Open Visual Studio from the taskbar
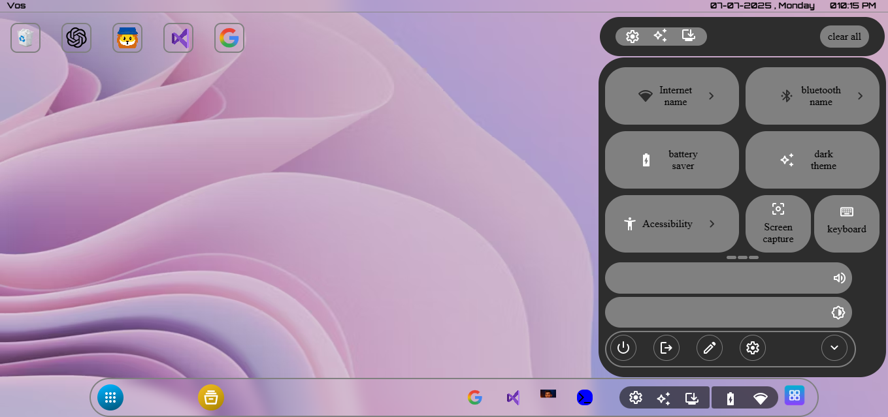The image size is (888, 417). pyautogui.click(x=513, y=397)
